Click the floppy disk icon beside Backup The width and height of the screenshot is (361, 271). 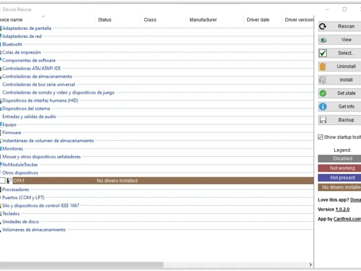(323, 120)
